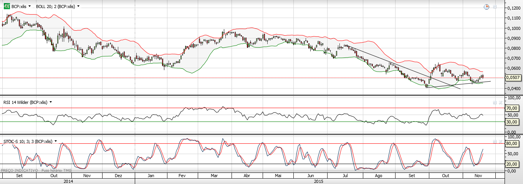
Task: Click the green Eq instrument icon
Action: (6, 6)
